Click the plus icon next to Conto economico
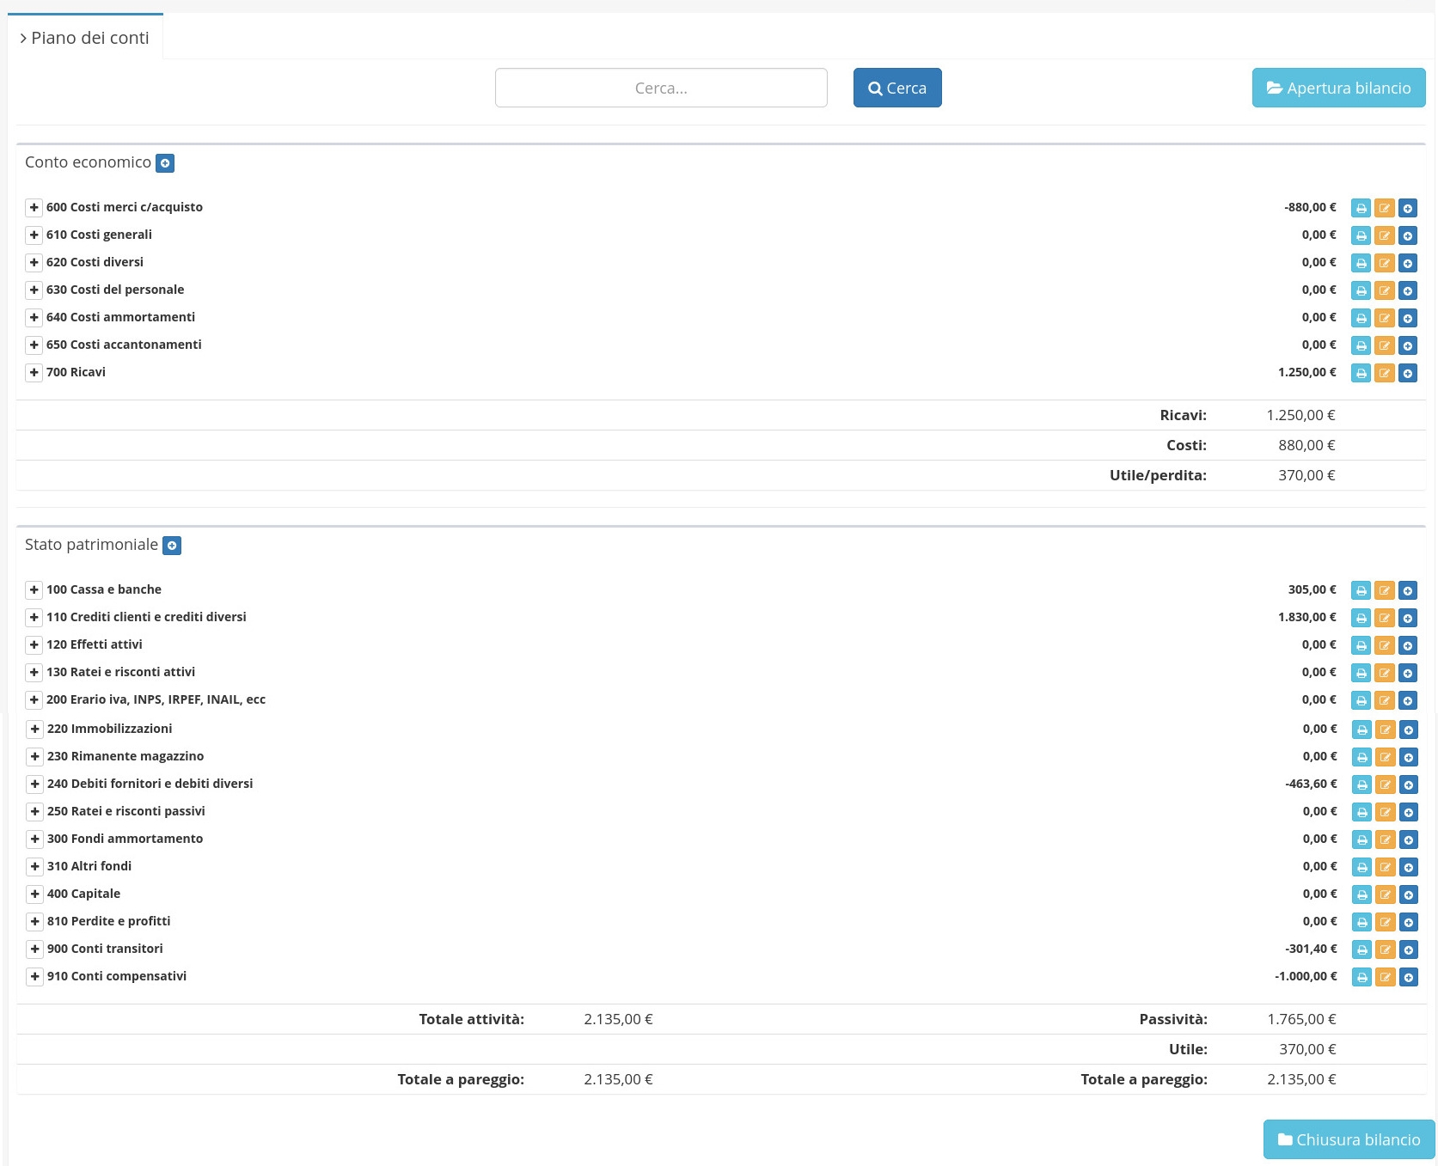Image resolution: width=1438 pixels, height=1166 pixels. (165, 163)
